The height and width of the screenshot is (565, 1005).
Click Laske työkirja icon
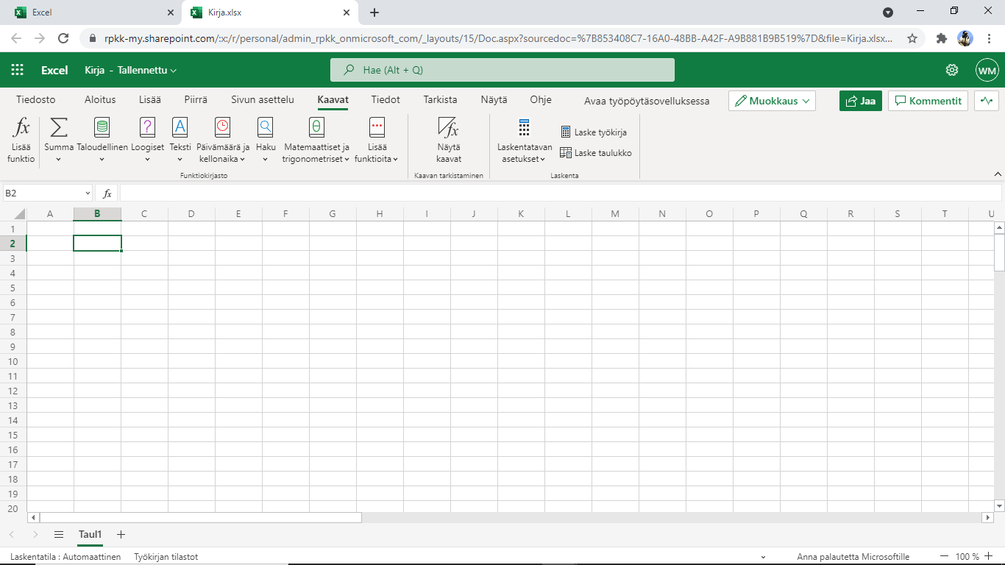coord(566,132)
